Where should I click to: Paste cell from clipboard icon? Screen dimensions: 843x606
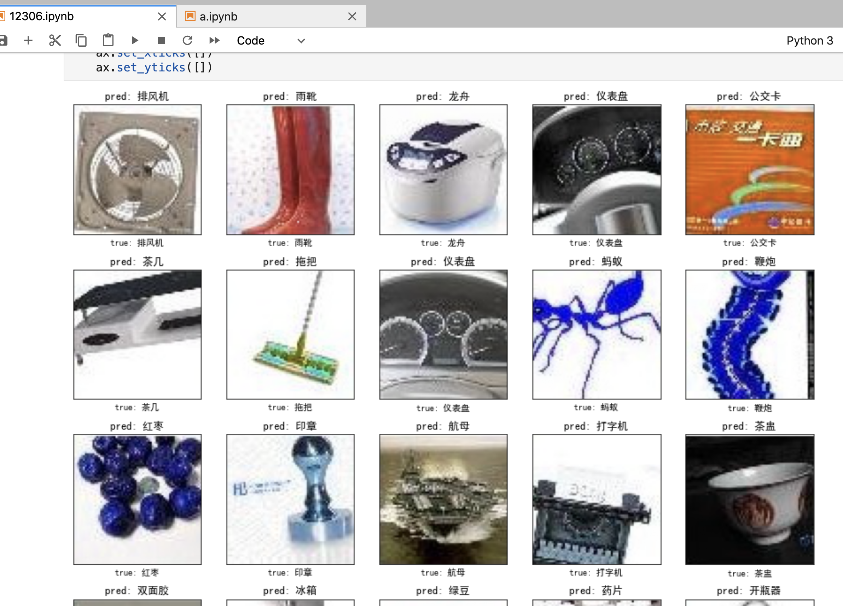tap(108, 40)
